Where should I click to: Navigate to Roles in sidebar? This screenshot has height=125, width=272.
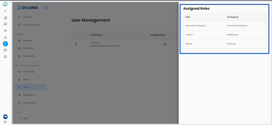tap(26, 79)
